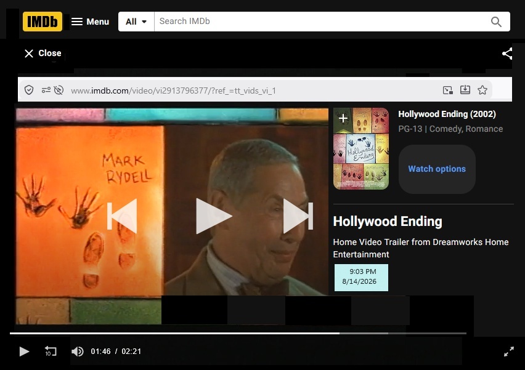Click the tracking protection shield icon
525x370 pixels.
[x=29, y=90]
